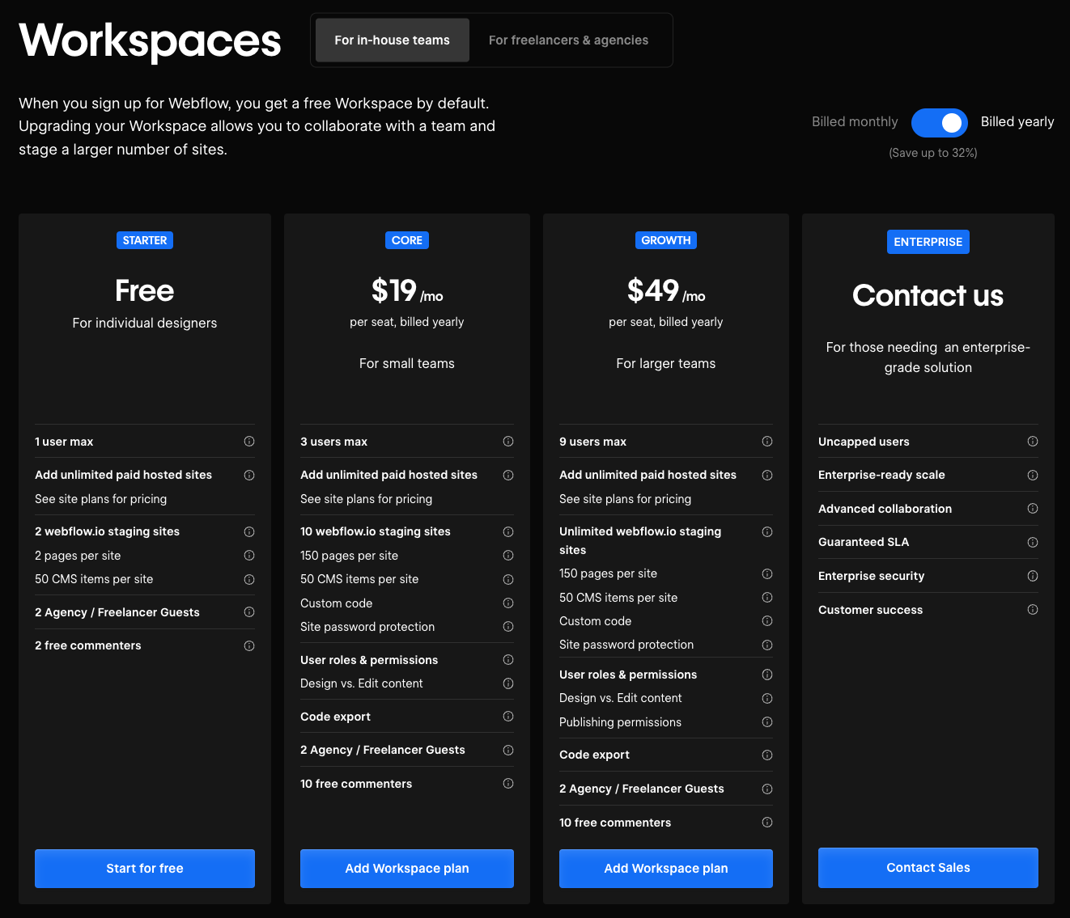Open info icon for Guaranteed SLA
Viewport: 1070px width, 918px height.
(1033, 543)
